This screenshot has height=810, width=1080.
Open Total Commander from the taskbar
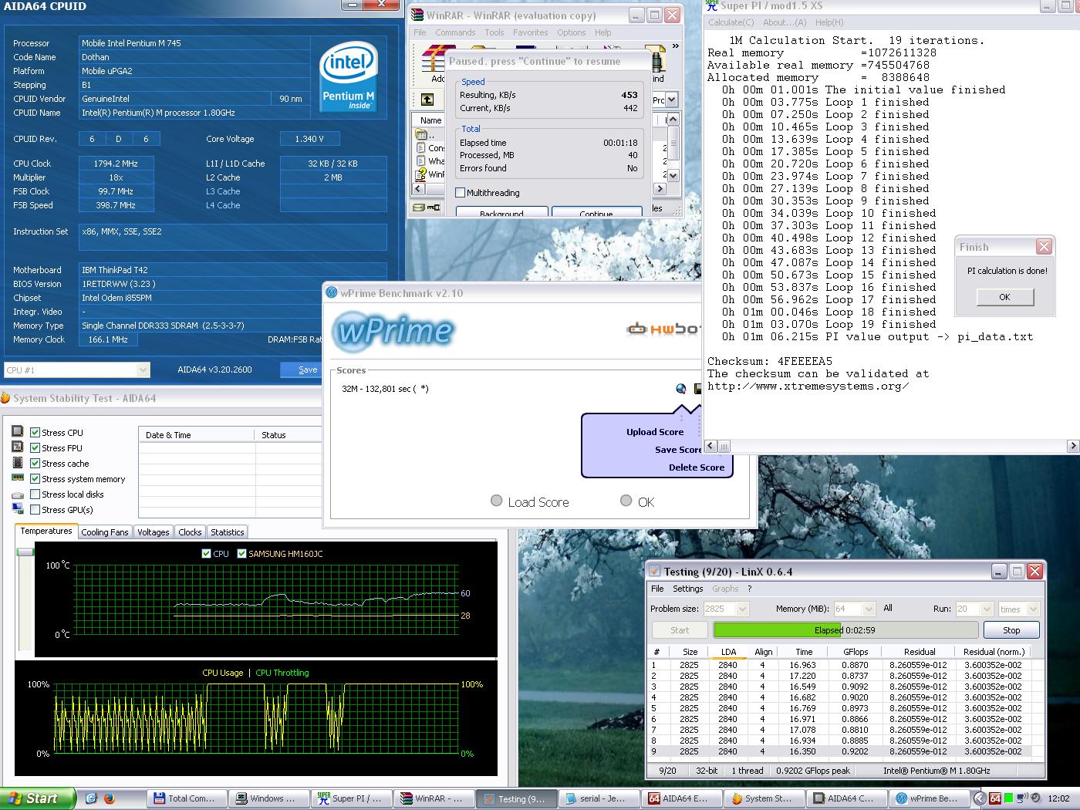(187, 798)
